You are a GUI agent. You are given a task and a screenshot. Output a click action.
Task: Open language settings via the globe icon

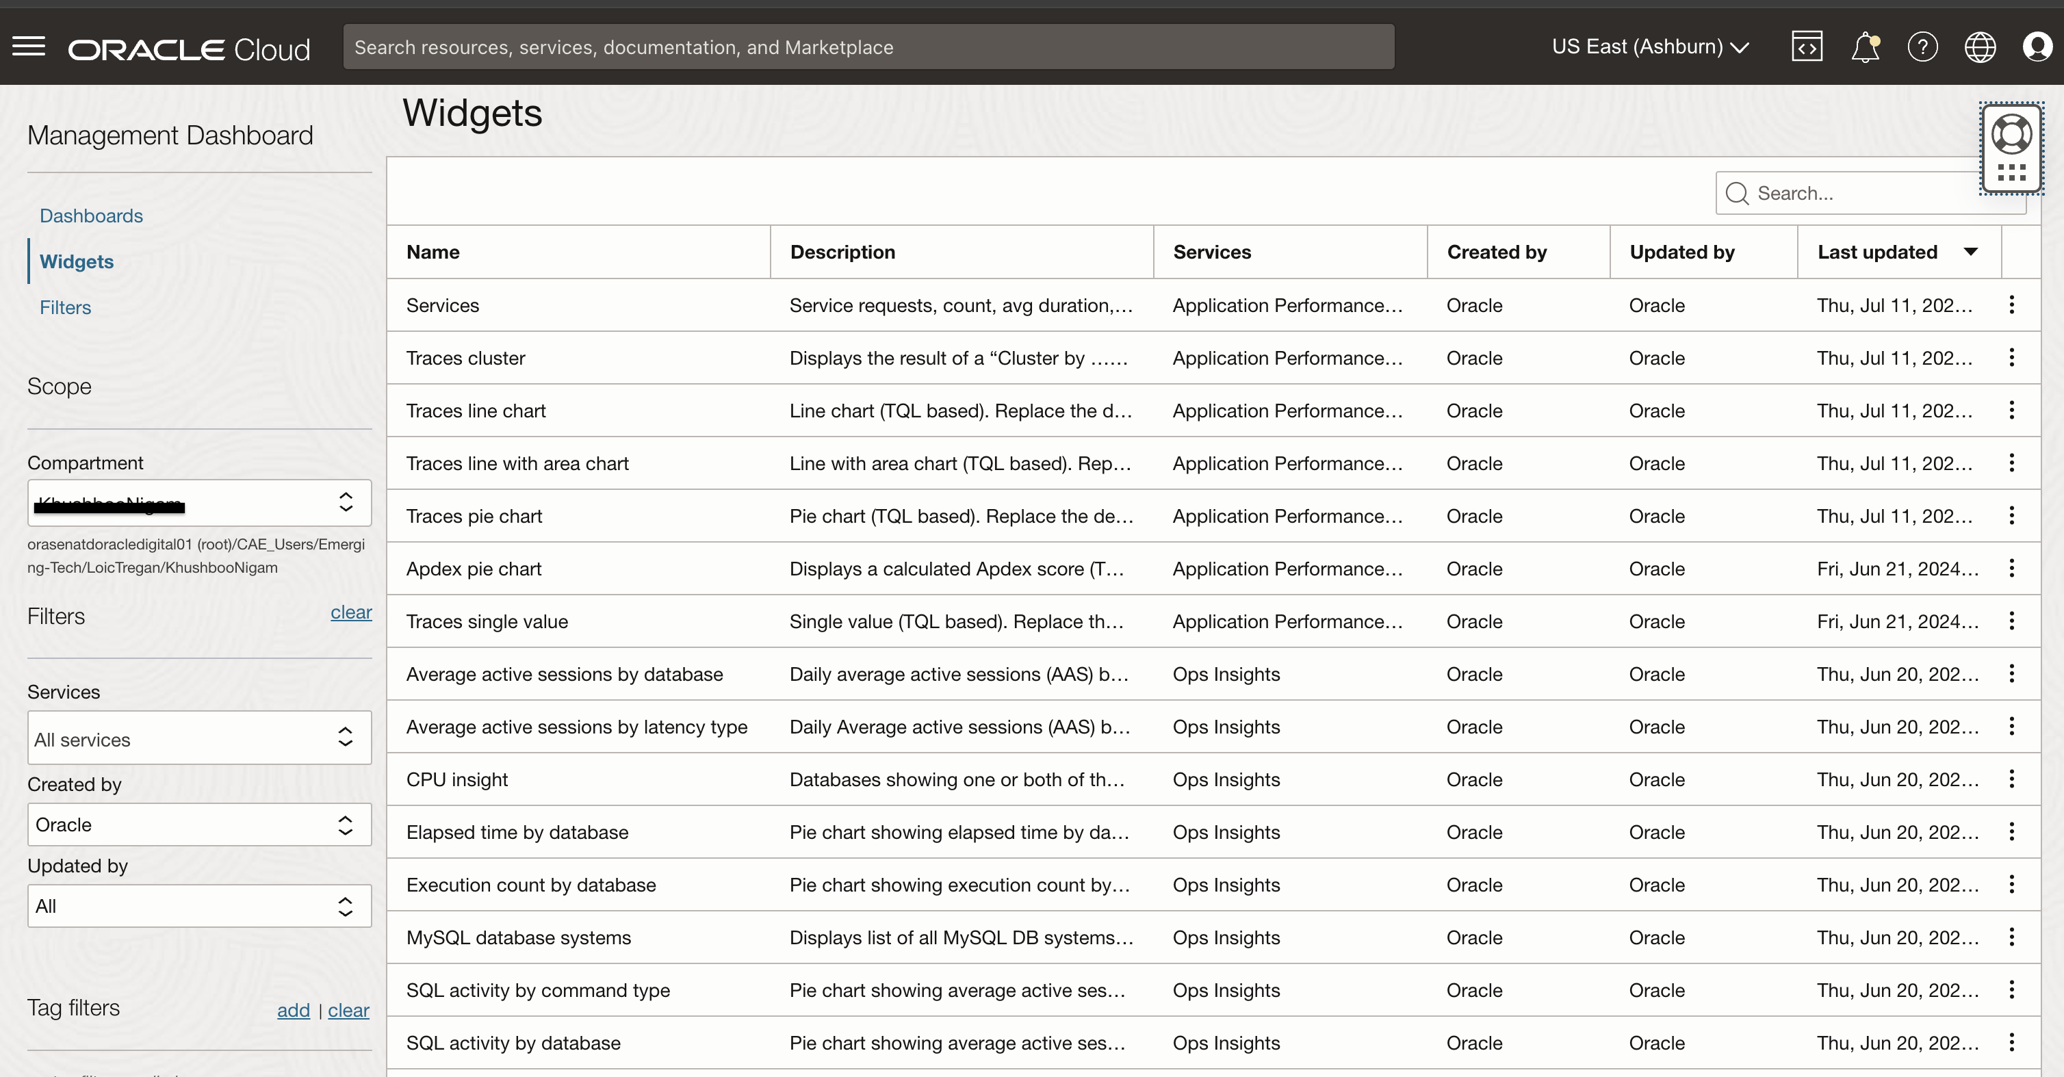[1980, 47]
